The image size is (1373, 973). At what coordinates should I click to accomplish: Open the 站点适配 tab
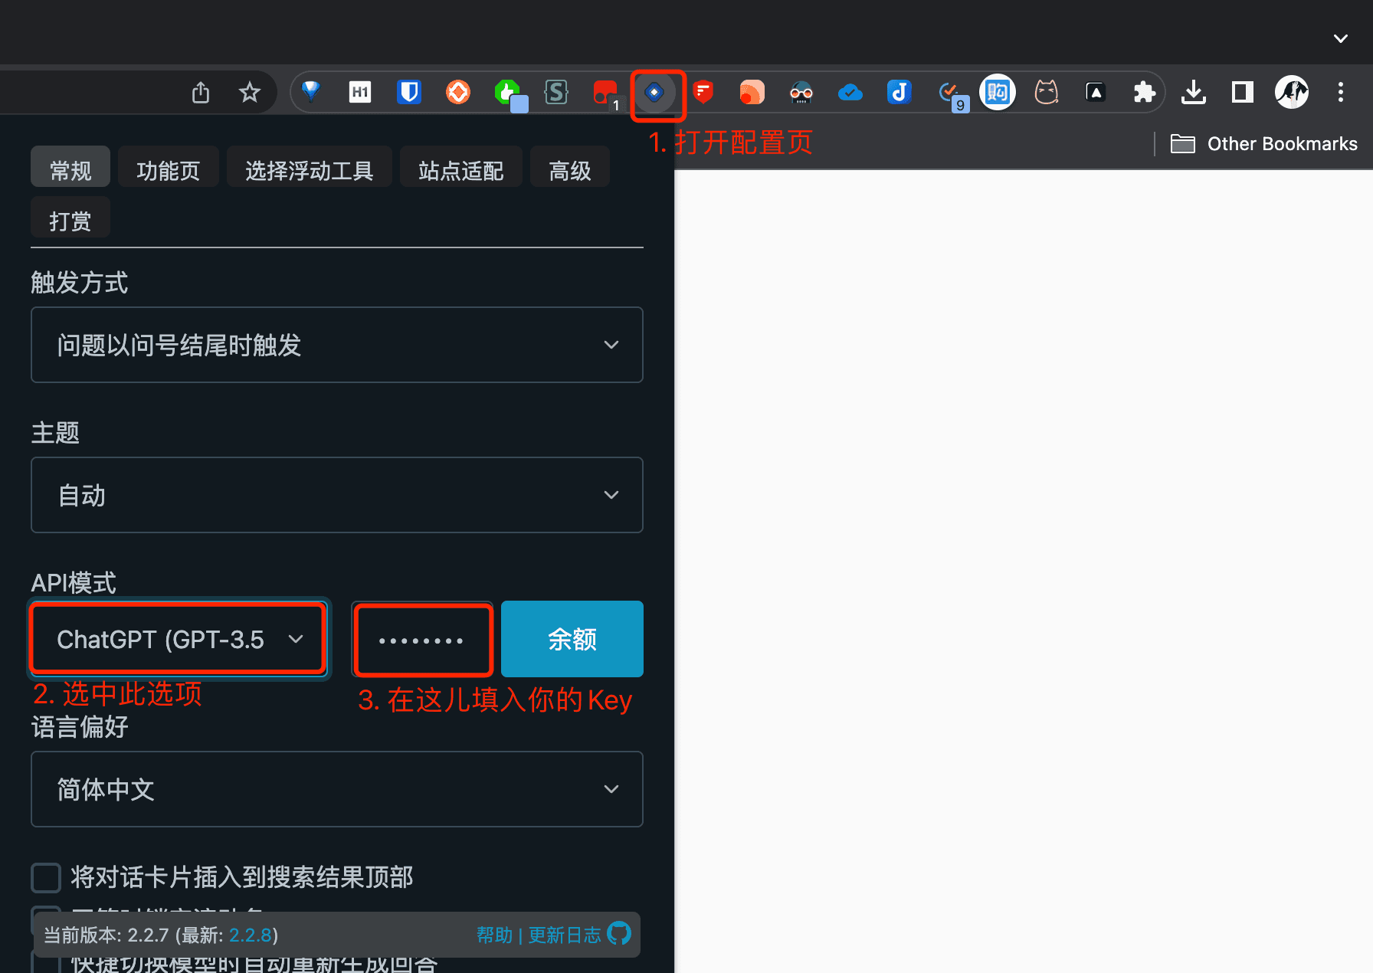(460, 170)
